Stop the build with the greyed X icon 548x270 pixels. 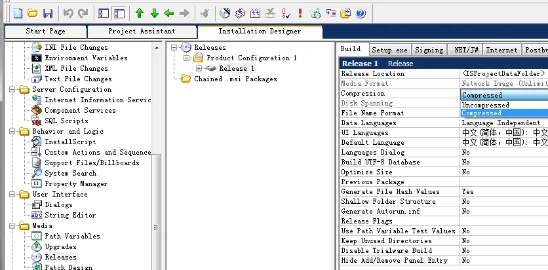(x=270, y=14)
